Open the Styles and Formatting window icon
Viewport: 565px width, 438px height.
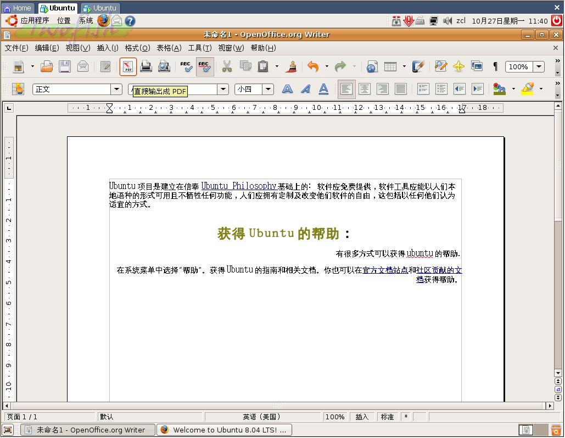[x=18, y=89]
